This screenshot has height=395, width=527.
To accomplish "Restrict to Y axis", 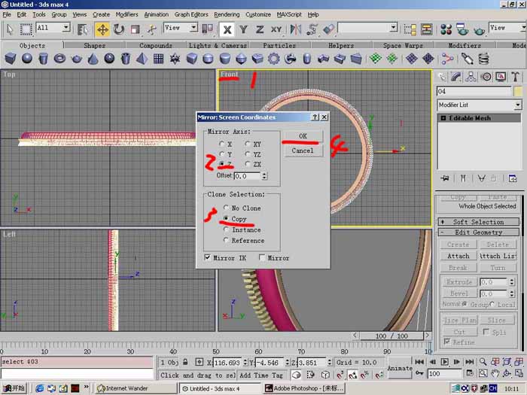I will 243,29.
